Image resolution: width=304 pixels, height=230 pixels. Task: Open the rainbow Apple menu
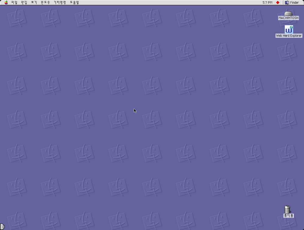pyautogui.click(x=6, y=3)
